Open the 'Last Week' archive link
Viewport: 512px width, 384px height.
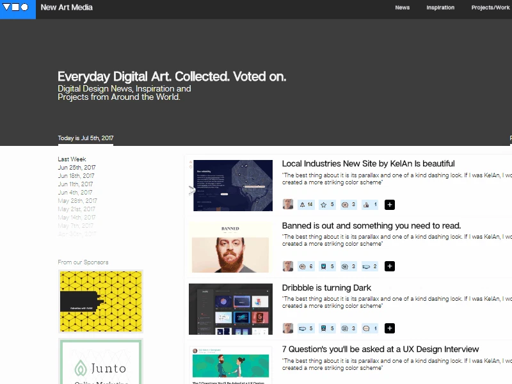[x=72, y=159]
